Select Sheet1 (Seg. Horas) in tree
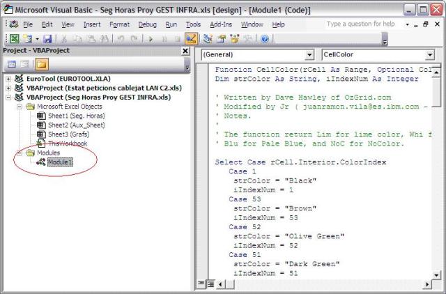 point(77,116)
